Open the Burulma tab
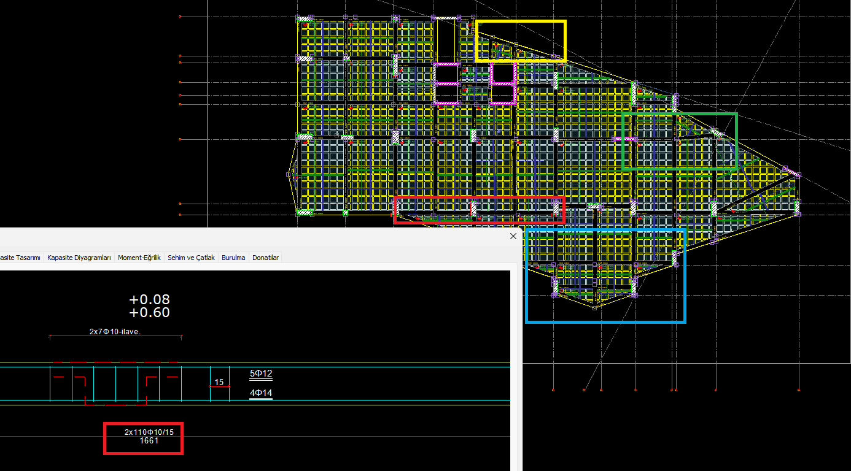The height and width of the screenshot is (471, 851). [x=233, y=258]
